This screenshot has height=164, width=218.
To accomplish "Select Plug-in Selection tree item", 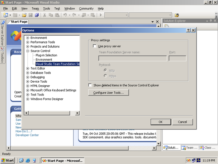I will pos(46,55).
